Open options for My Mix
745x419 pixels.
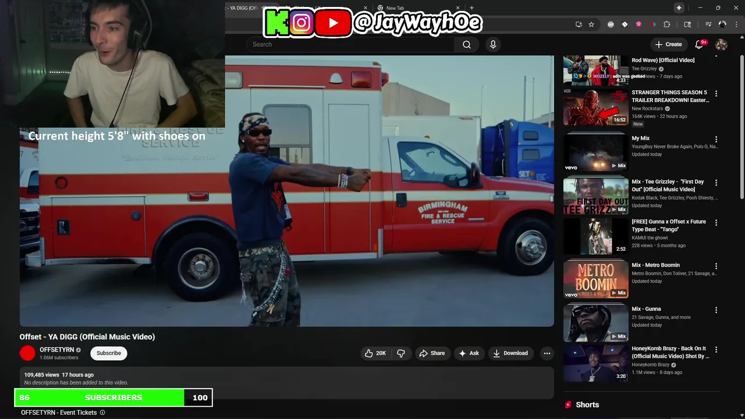click(x=716, y=140)
